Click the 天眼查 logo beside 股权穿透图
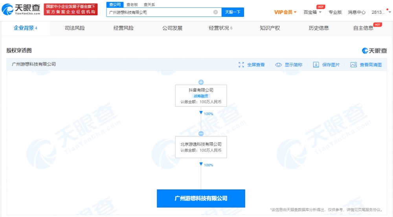The width and height of the screenshot is (393, 217). pyautogui.click(x=375, y=51)
